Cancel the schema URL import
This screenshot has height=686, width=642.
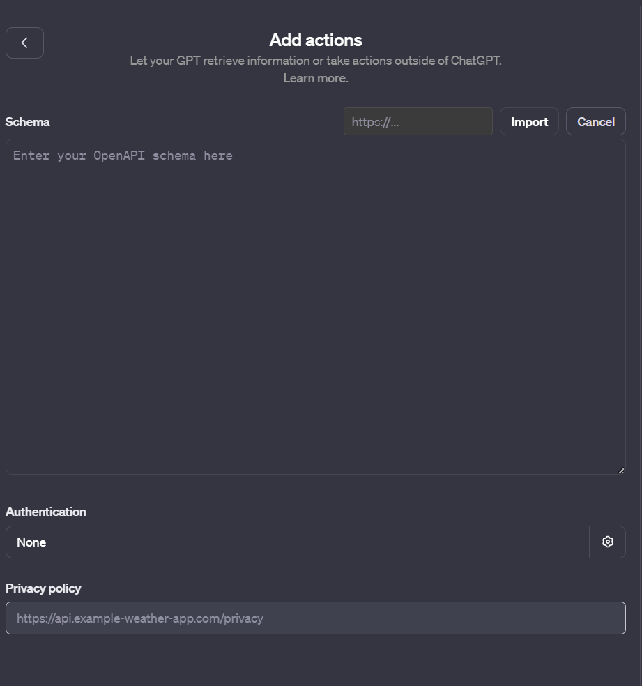(x=595, y=121)
